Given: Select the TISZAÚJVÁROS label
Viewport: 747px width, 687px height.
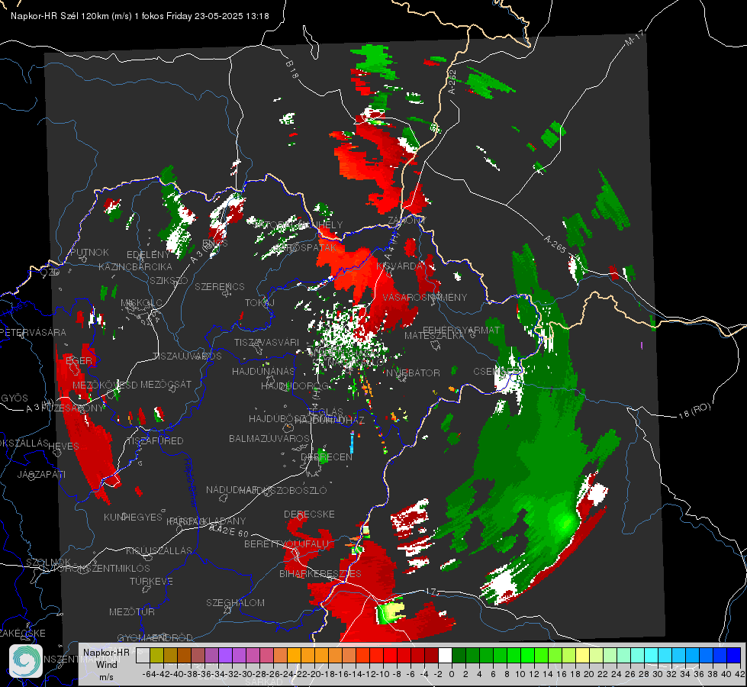Looking at the screenshot, I should click(x=187, y=356).
